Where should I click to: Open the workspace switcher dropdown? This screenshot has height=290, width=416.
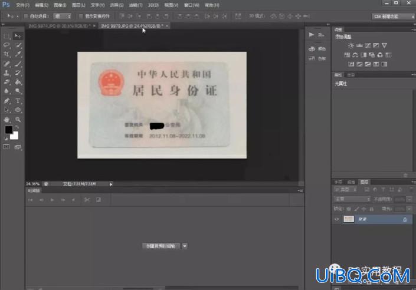coord(393,17)
